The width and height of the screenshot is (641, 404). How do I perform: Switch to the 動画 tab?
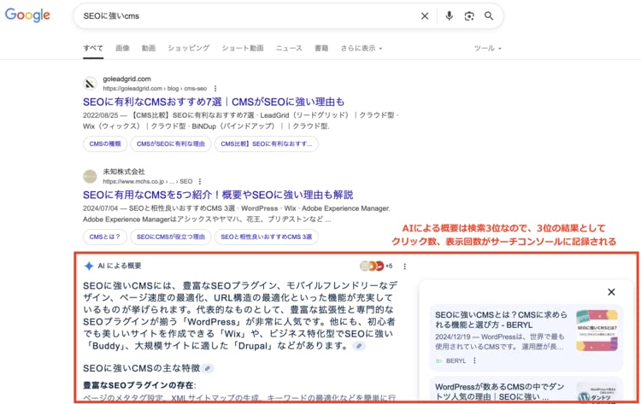coord(149,48)
